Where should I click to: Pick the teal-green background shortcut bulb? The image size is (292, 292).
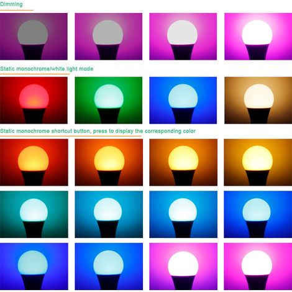[34, 214]
